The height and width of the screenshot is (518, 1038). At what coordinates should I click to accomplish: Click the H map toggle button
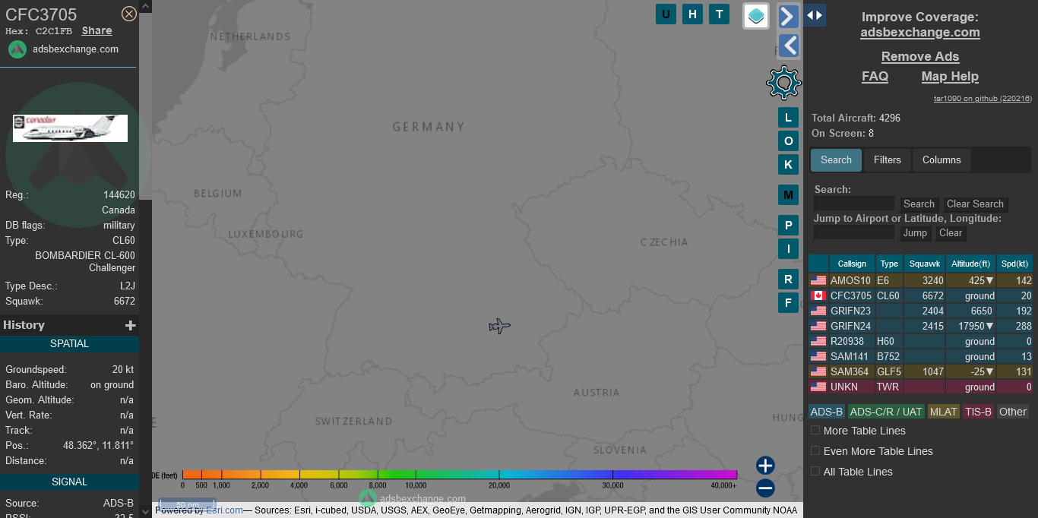[692, 14]
